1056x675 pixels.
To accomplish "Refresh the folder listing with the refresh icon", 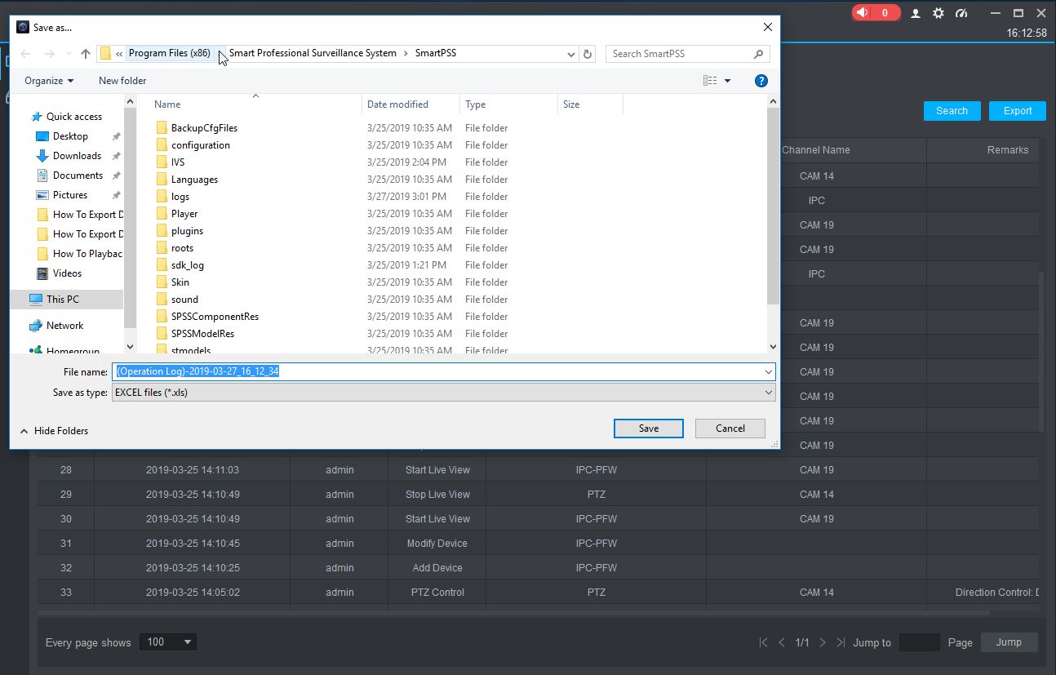I will pos(587,53).
